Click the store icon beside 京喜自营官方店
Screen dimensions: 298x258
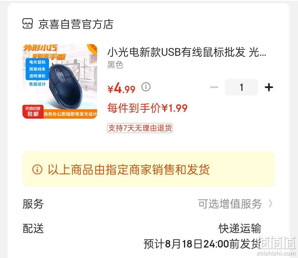click(28, 24)
